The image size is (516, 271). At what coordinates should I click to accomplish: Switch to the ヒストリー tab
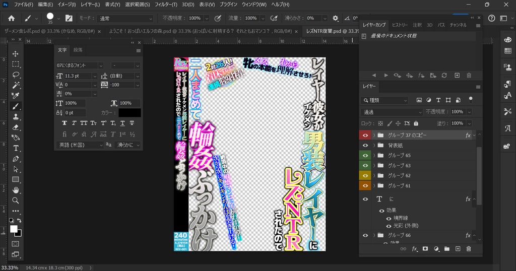[x=400, y=25]
